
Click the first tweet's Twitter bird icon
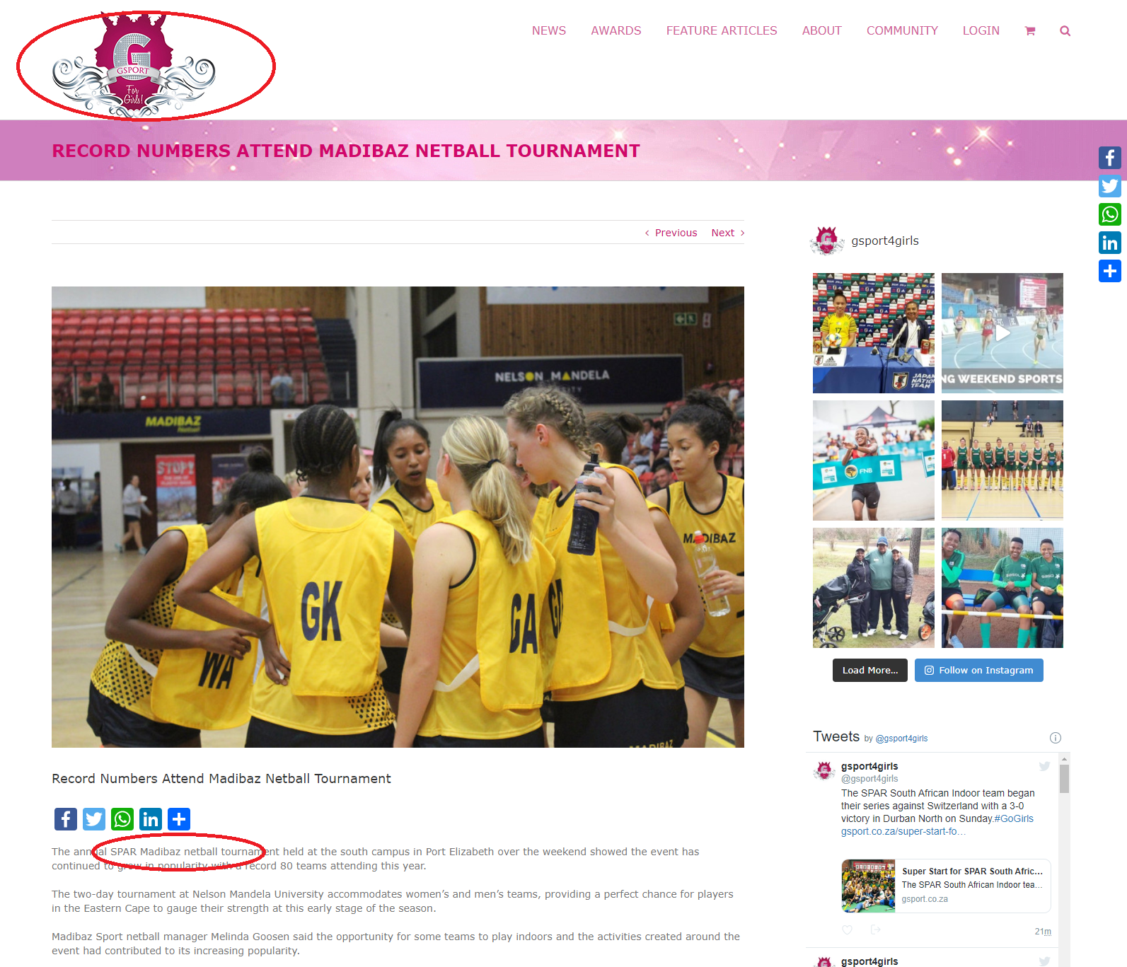click(1044, 766)
